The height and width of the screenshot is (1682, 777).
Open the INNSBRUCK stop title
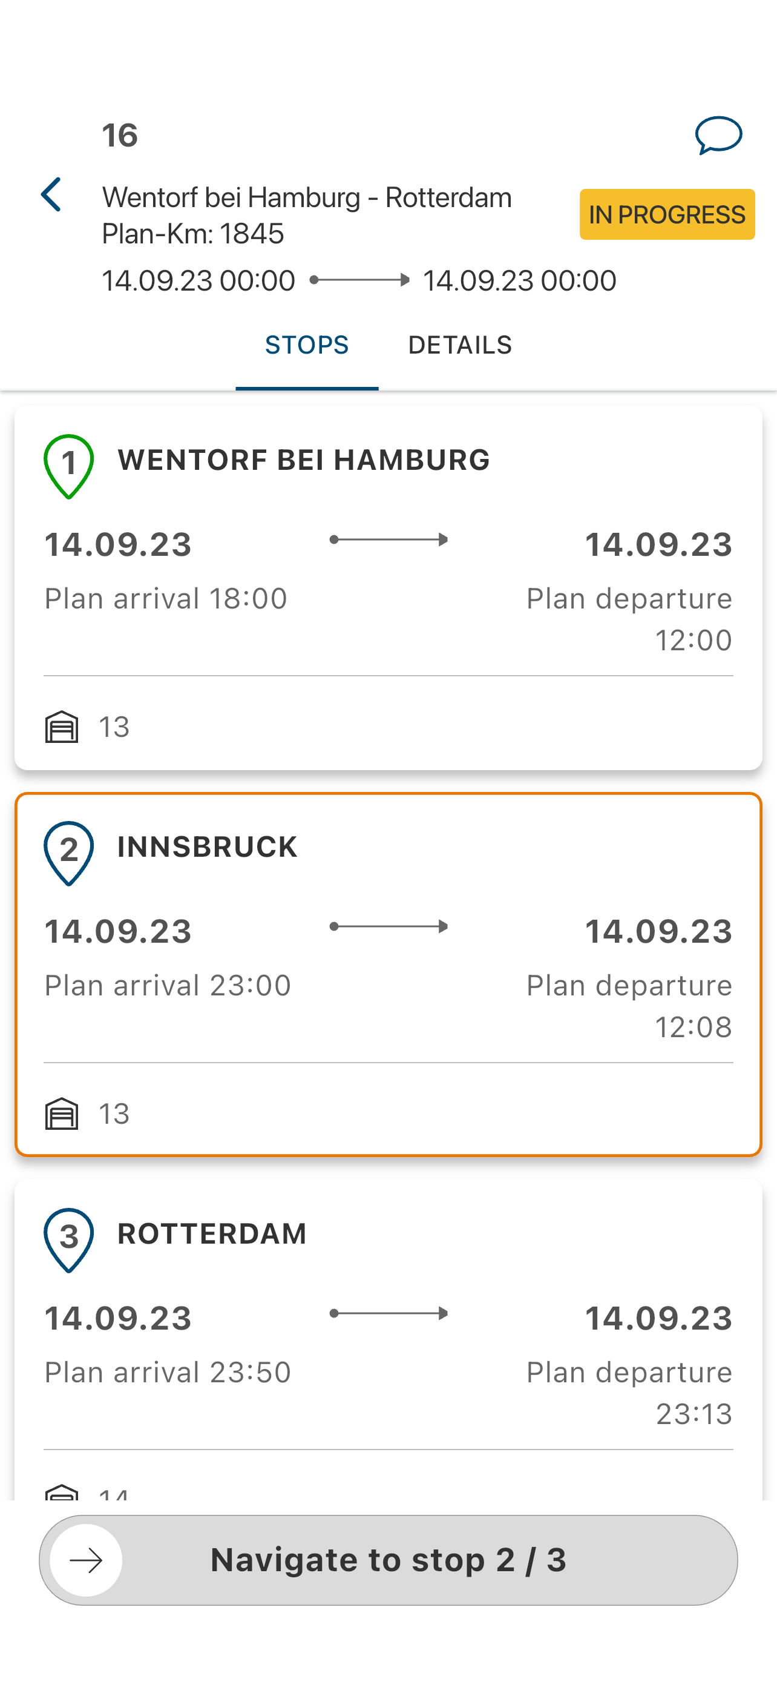207,847
